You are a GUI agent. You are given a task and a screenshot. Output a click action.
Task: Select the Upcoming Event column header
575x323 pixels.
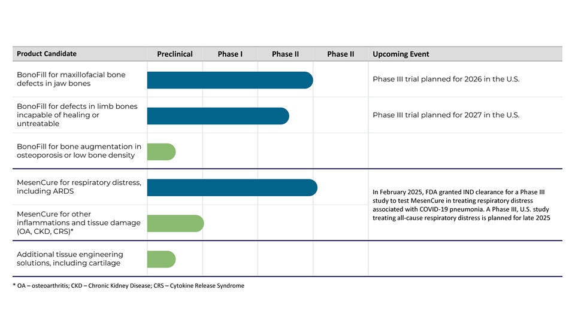(401, 54)
